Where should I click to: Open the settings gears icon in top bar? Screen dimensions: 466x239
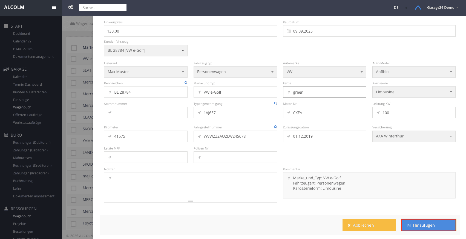[70, 7]
